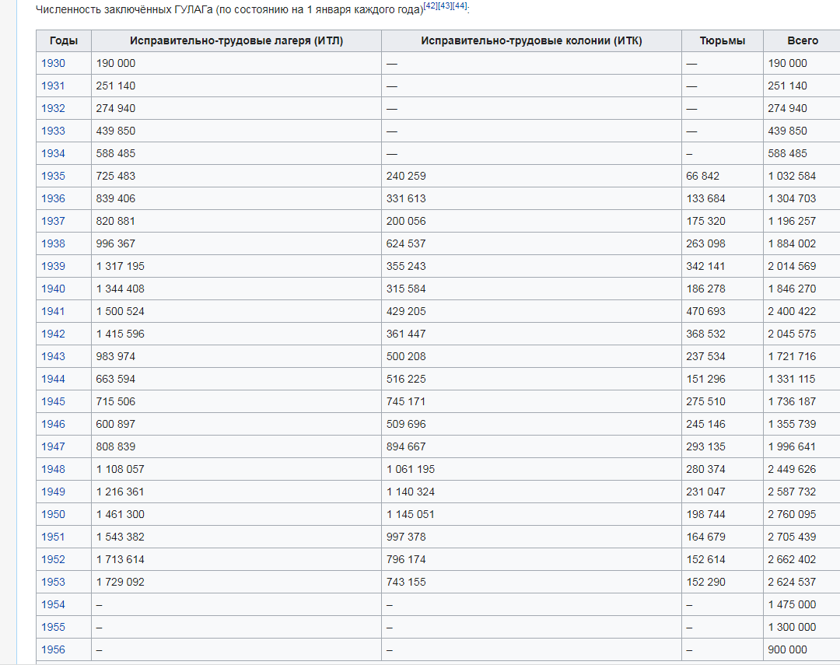The width and height of the screenshot is (840, 665).
Task: Click the 1945 year link
Action: click(x=53, y=401)
